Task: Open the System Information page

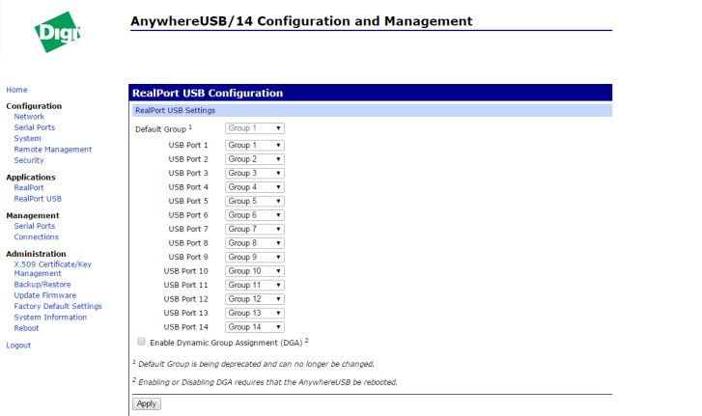Action: (x=50, y=318)
